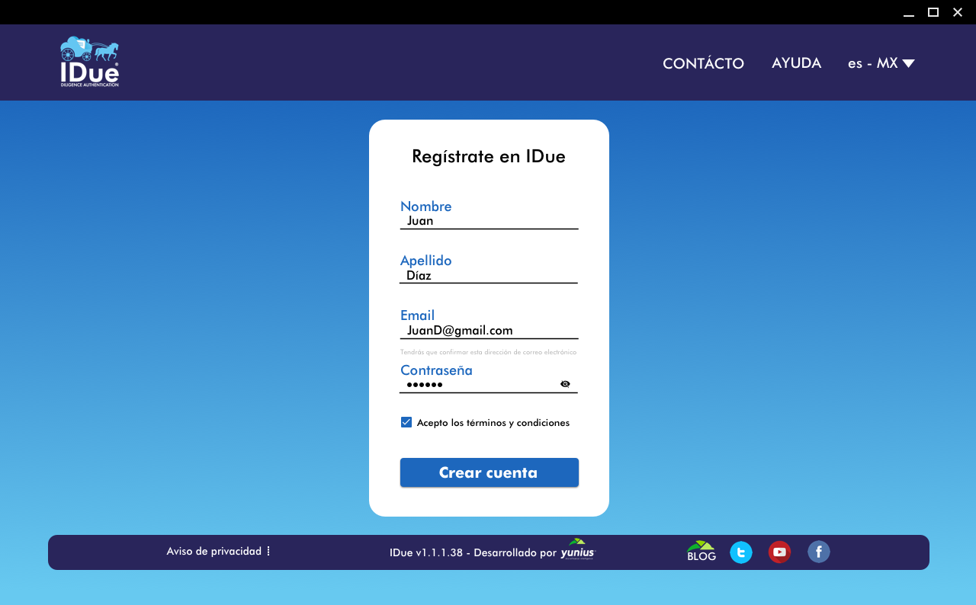Open the Facebook icon in footer
The width and height of the screenshot is (976, 605).
click(x=819, y=552)
